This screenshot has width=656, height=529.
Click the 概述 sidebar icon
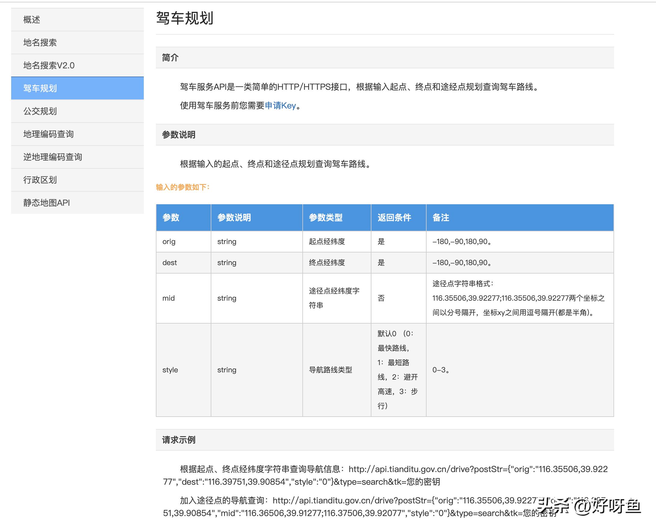click(32, 19)
